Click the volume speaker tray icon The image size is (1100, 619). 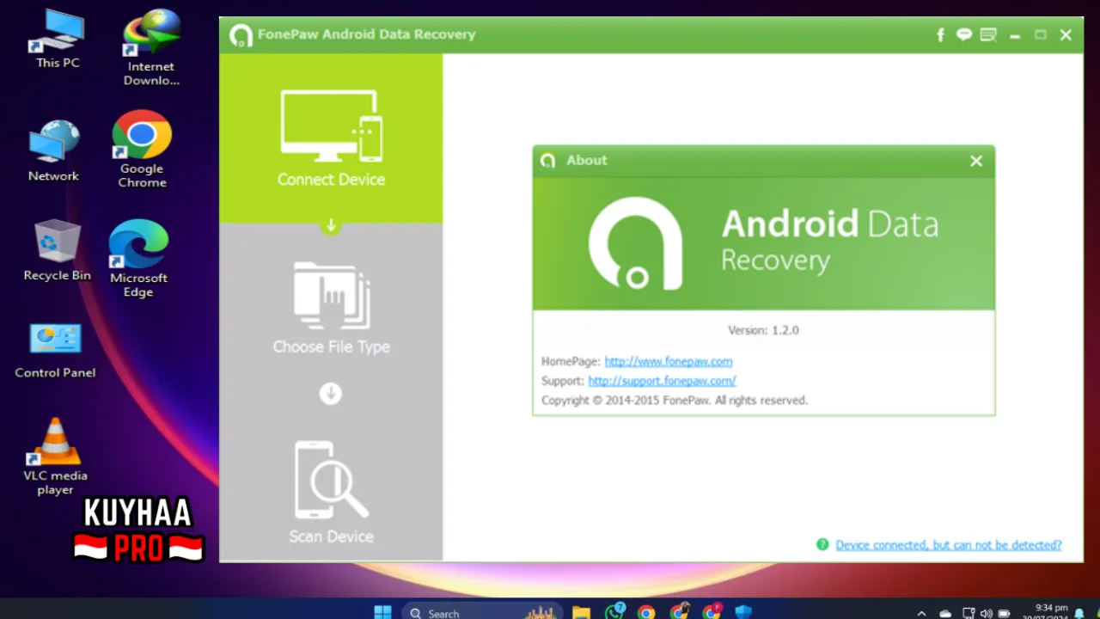point(986,613)
